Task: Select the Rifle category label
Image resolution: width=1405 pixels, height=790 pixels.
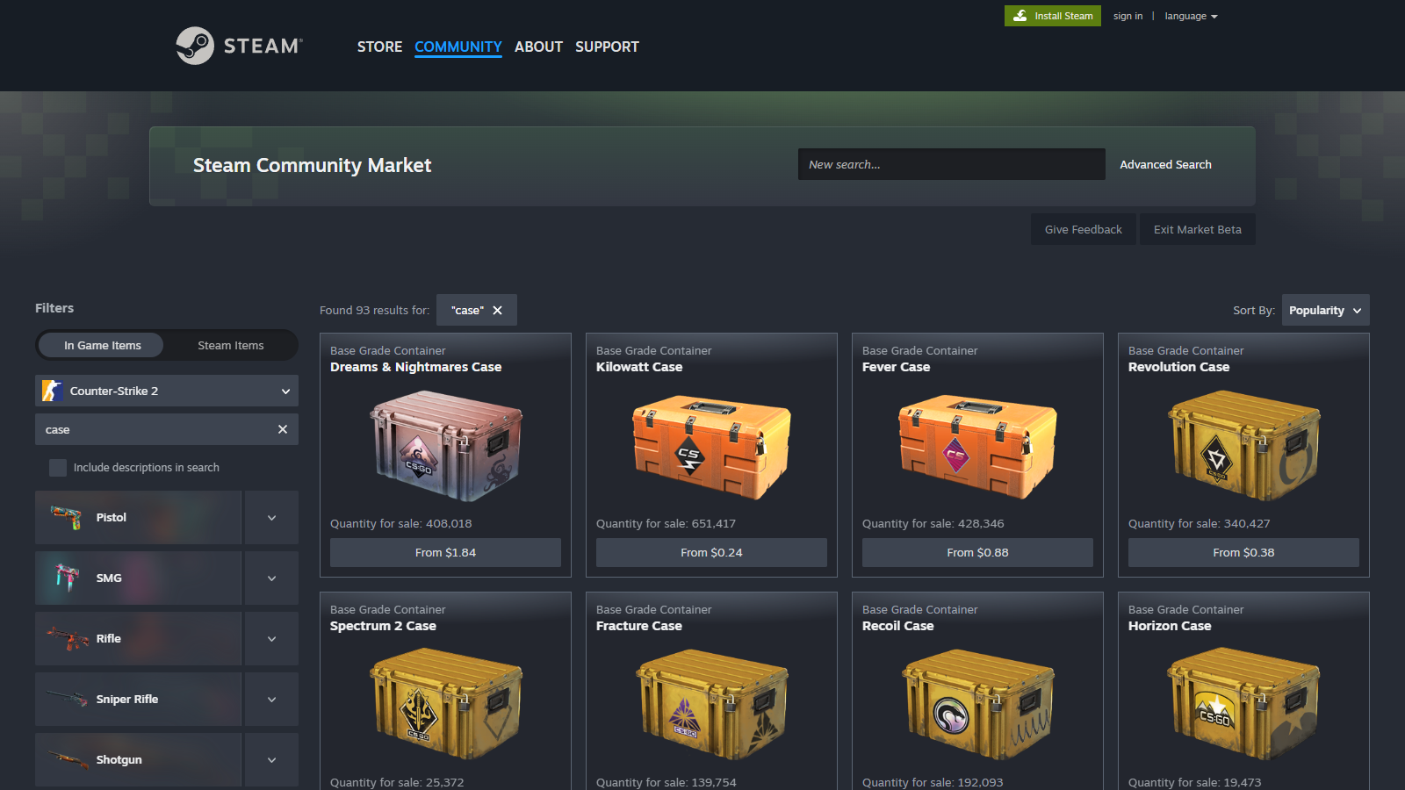Action: [x=109, y=638]
